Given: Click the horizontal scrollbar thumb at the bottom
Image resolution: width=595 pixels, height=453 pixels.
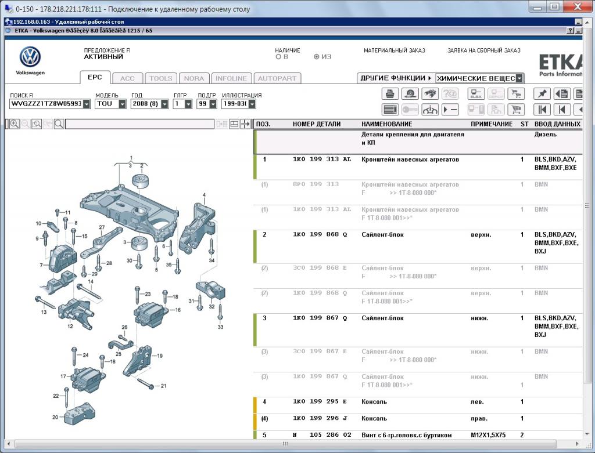Looking at the screenshot, I should click(x=285, y=444).
